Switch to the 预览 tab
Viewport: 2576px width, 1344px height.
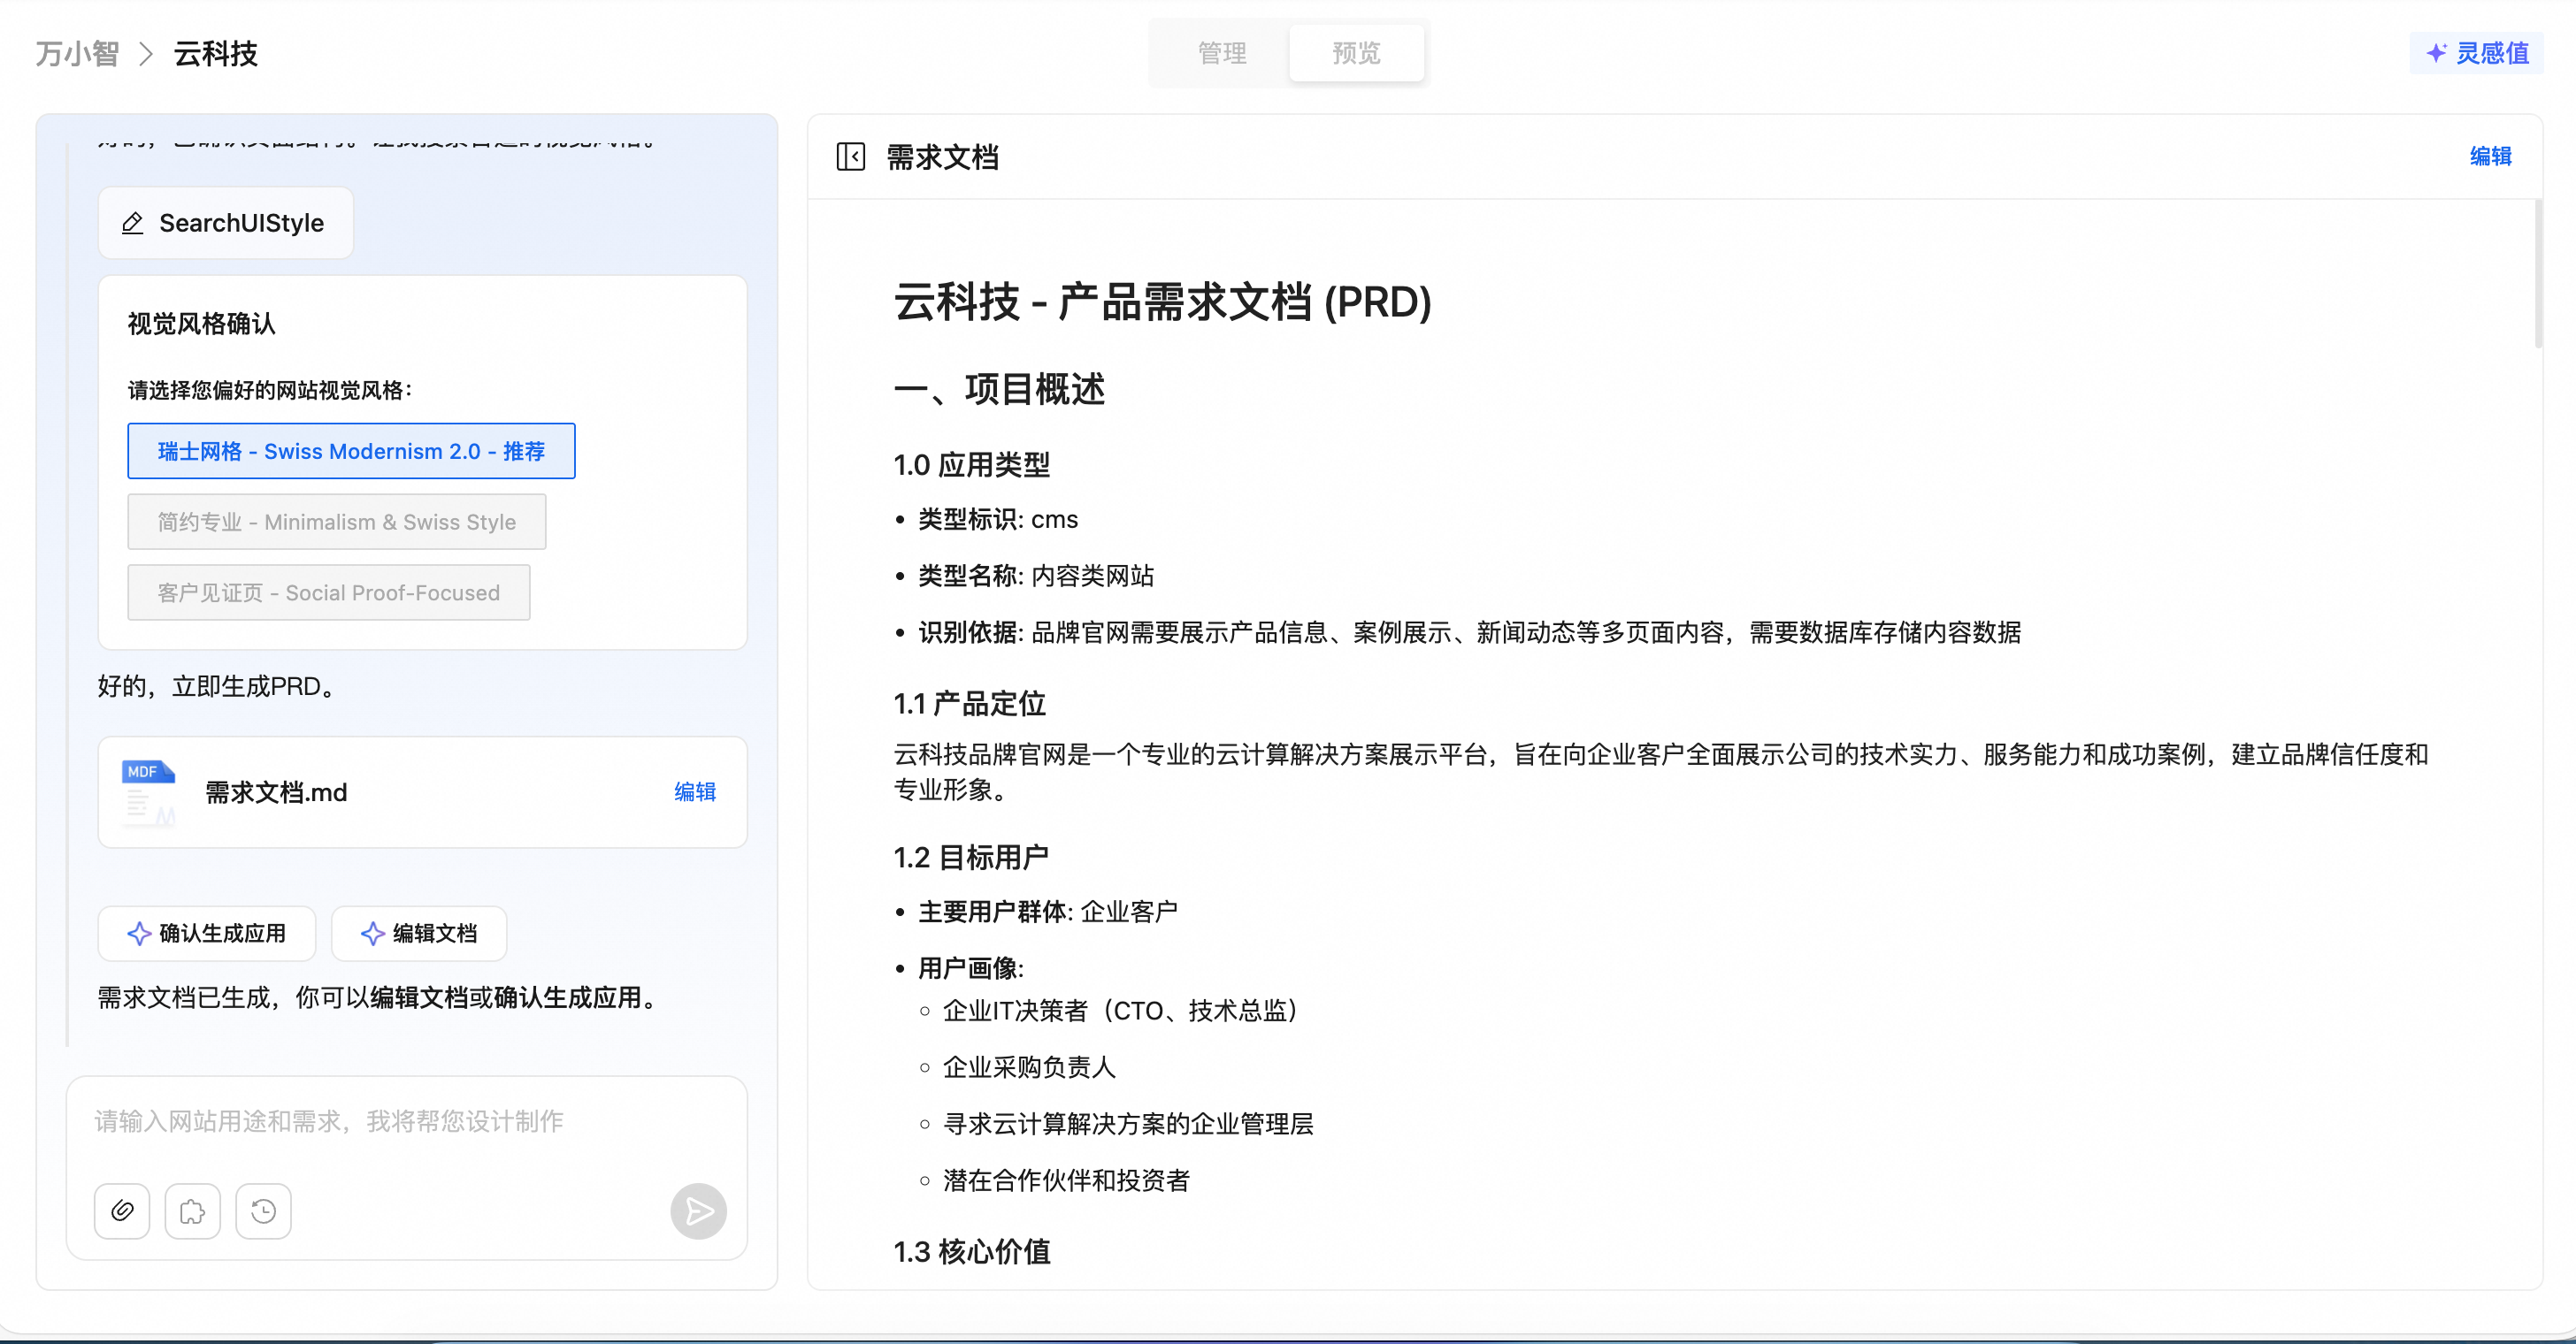pyautogui.click(x=1356, y=53)
